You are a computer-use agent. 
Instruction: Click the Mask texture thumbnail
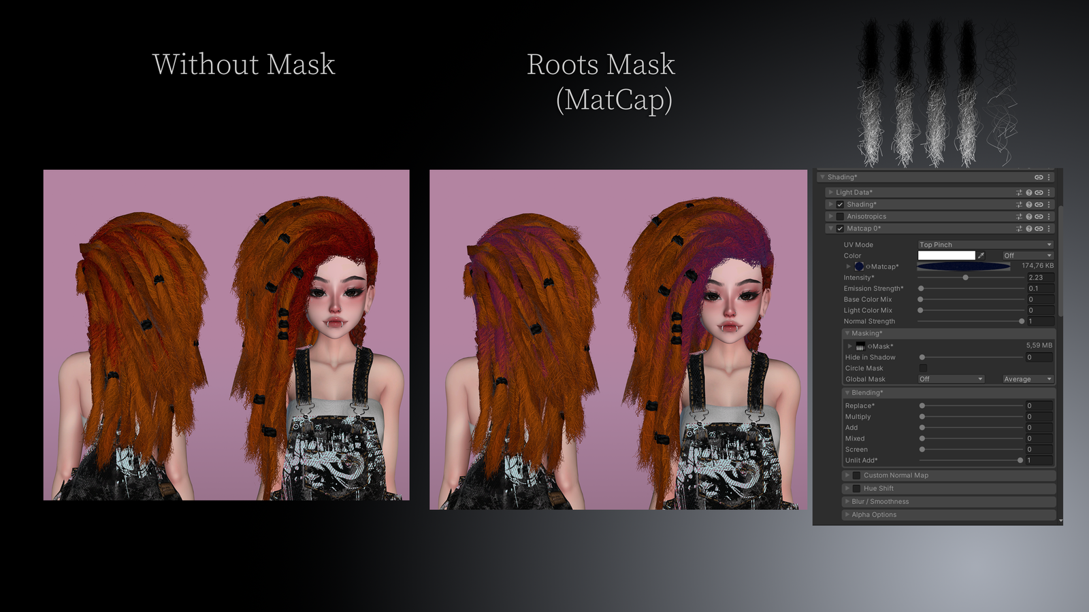(x=860, y=346)
